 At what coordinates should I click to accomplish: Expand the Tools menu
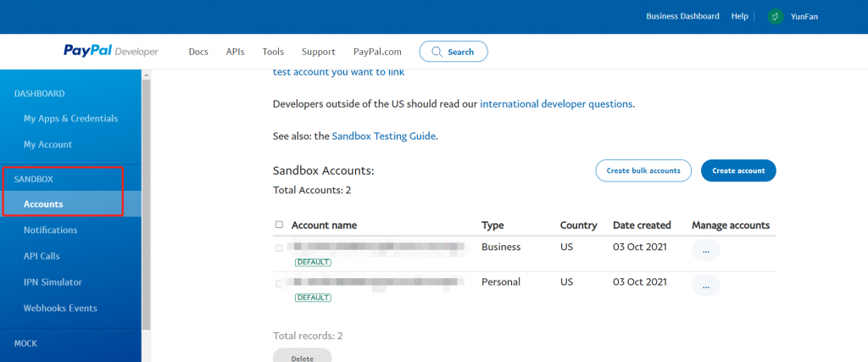[x=273, y=52]
